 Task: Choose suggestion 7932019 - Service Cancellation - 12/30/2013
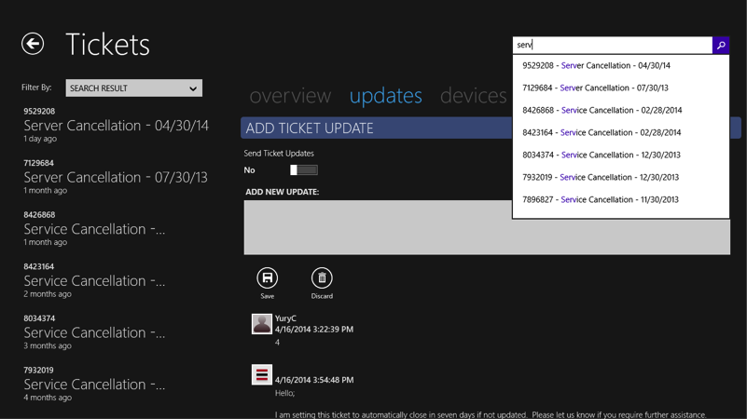pyautogui.click(x=621, y=178)
